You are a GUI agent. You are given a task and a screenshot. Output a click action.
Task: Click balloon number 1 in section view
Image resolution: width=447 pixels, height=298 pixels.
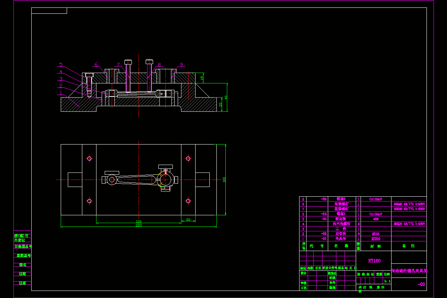click(x=60, y=93)
